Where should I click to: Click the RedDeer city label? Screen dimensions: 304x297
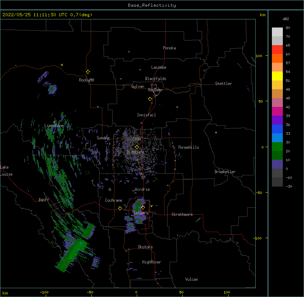[x=155, y=90]
